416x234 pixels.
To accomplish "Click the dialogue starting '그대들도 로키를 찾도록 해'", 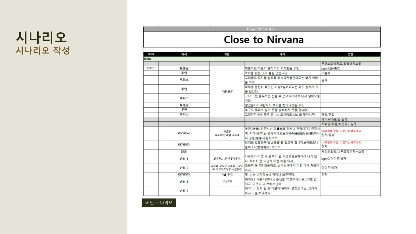I will coord(282,80).
